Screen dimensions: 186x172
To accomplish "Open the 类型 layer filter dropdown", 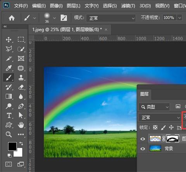I will click(154, 107).
